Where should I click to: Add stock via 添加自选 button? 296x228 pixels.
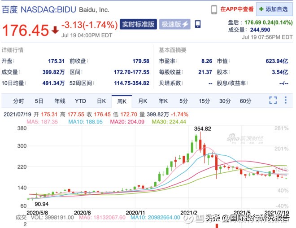coord(274,9)
